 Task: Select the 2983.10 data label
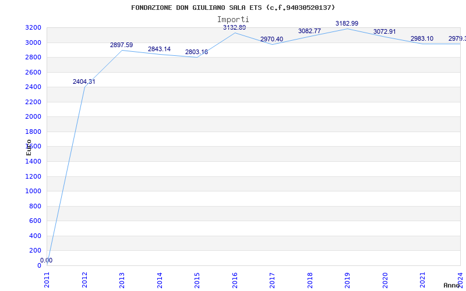pos(422,38)
